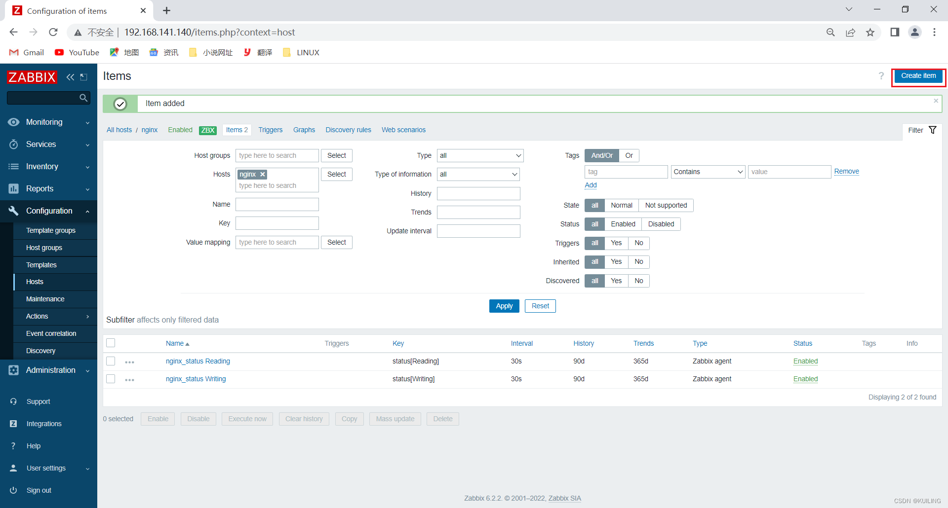
Task: Click the sidebar kiosk/hide mode icon
Action: (84, 77)
